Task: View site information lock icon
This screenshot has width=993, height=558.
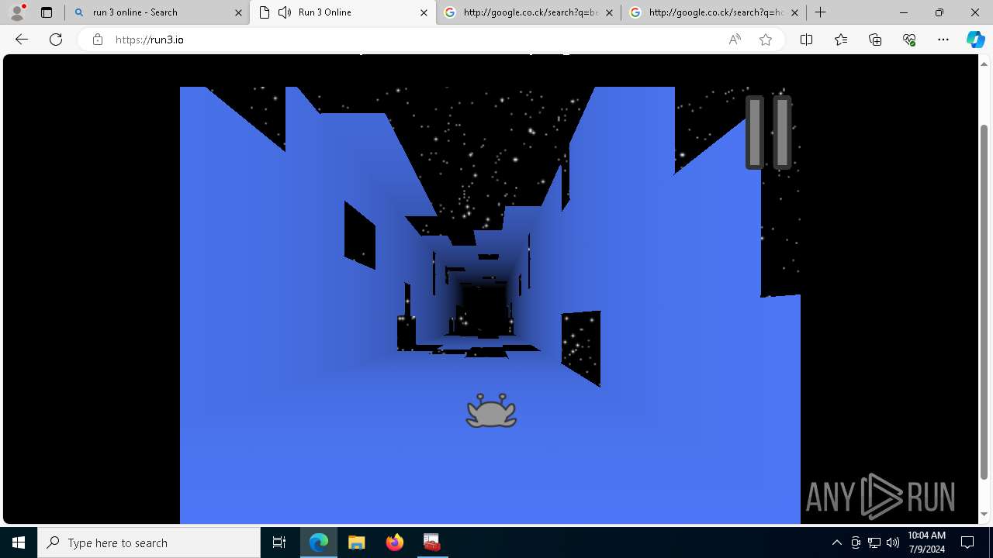Action: point(98,40)
